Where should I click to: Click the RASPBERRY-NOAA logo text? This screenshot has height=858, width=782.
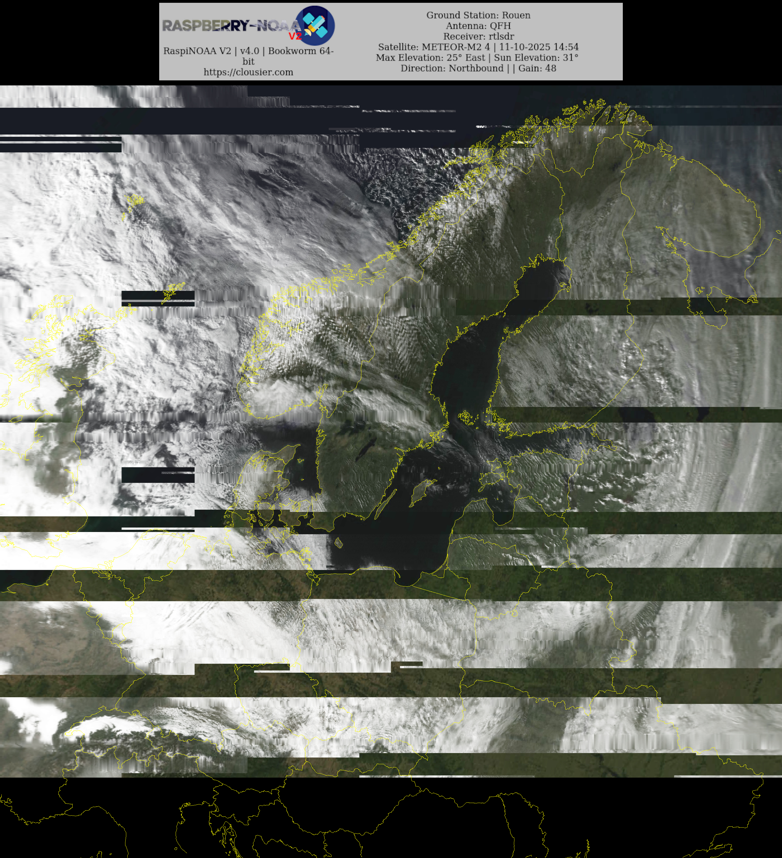tap(230, 26)
